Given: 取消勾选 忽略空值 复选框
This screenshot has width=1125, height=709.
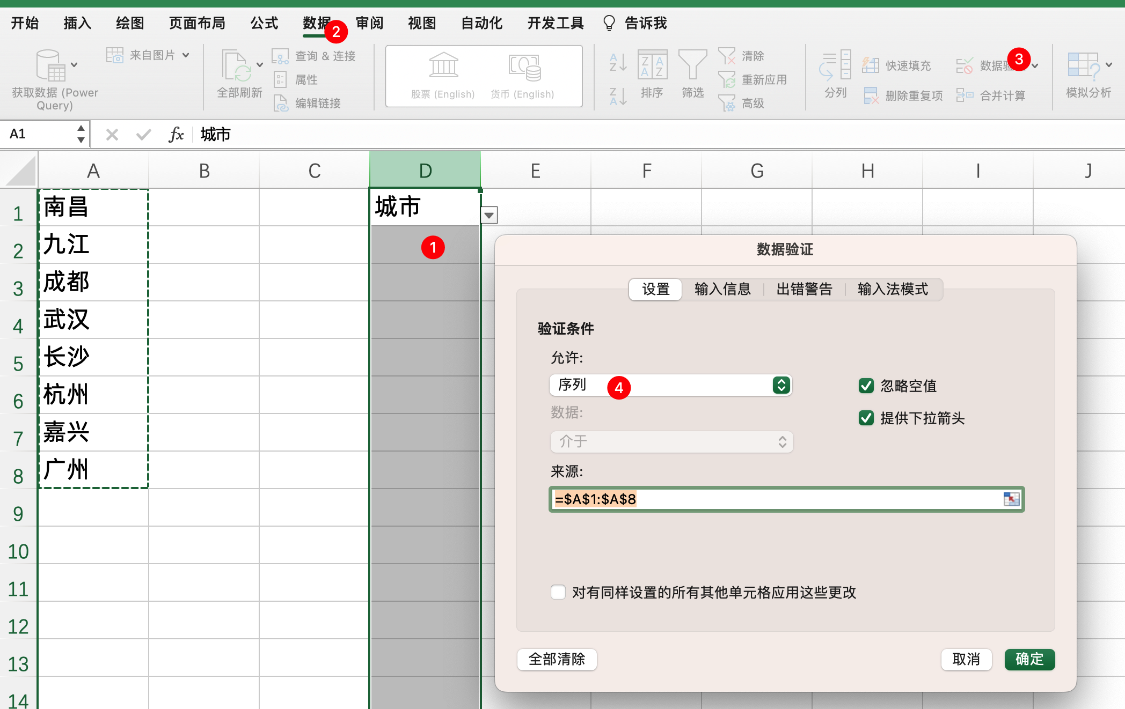Looking at the screenshot, I should [866, 386].
